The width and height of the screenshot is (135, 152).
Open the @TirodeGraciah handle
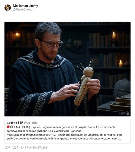[23, 10]
